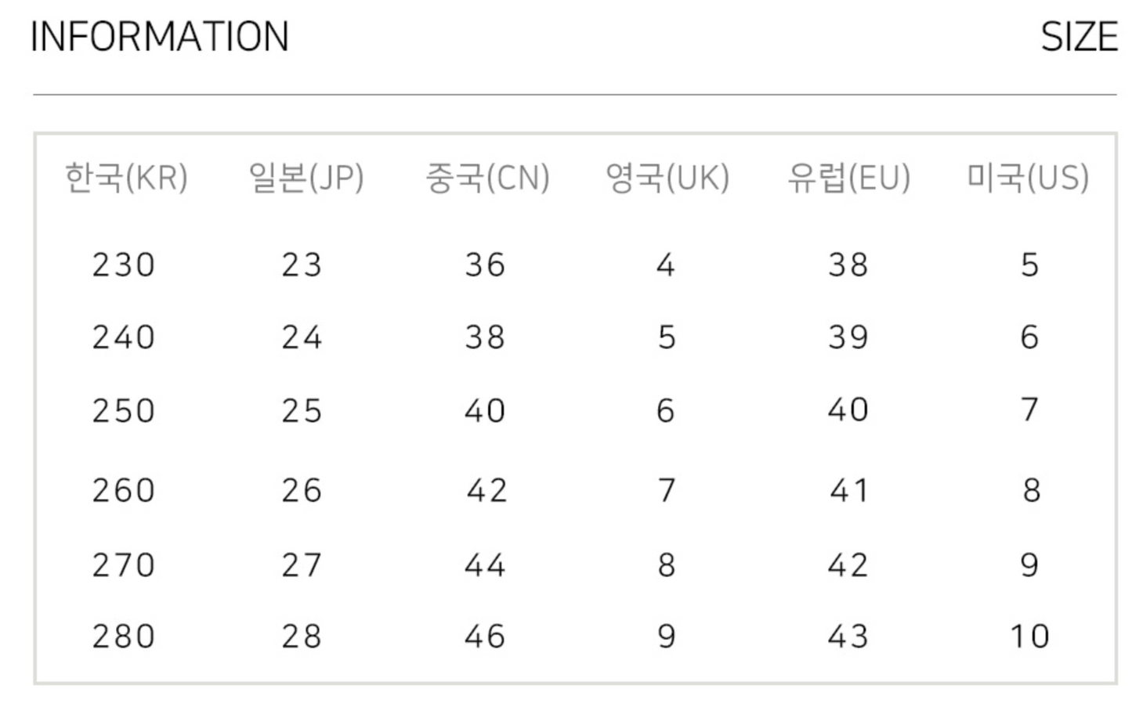This screenshot has width=1132, height=725.
Task: Select the US size 10 cell
Action: tap(1029, 637)
